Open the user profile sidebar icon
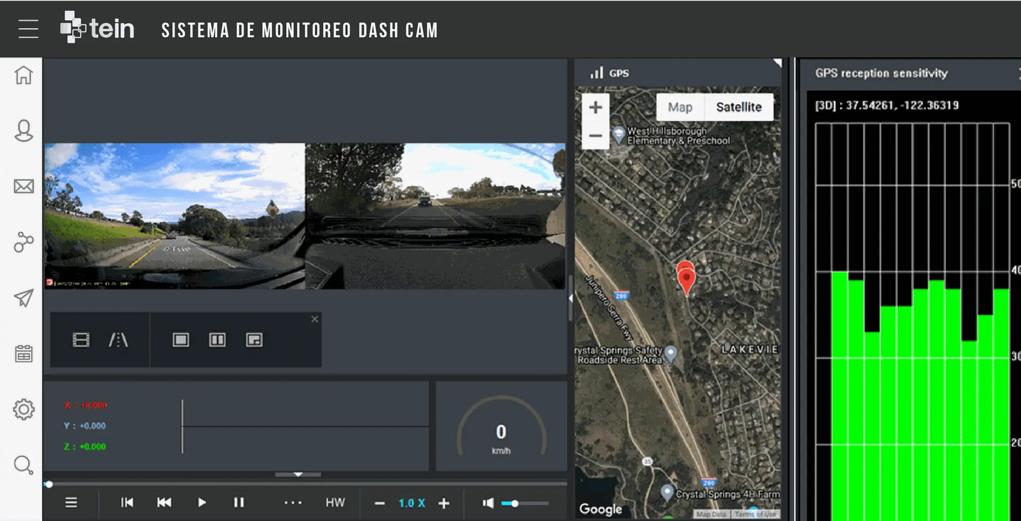Viewport: 1021px width, 521px height. pyautogui.click(x=23, y=131)
